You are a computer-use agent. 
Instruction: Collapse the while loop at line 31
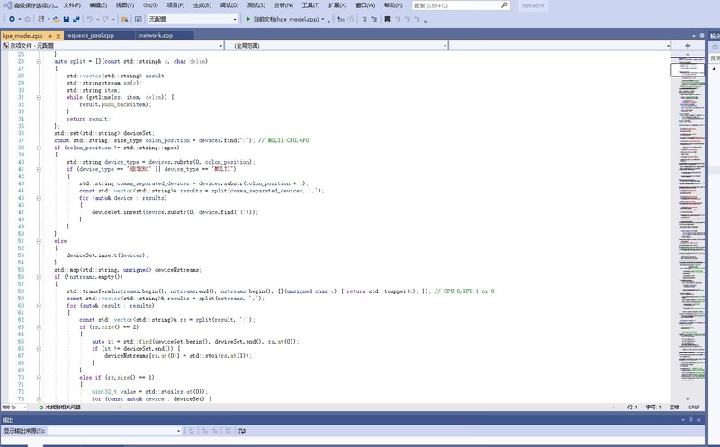(x=39, y=97)
